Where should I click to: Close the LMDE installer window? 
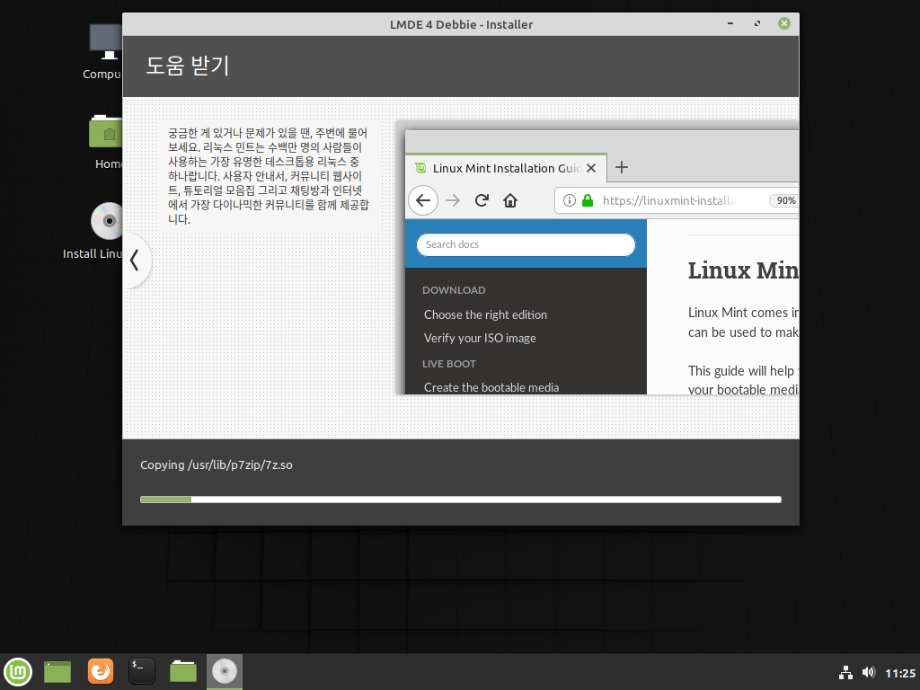coord(784,23)
